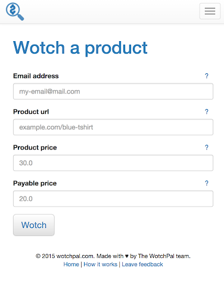Click the Email address help question mark
Image resolution: width=224 pixels, height=305 pixels.
click(207, 76)
